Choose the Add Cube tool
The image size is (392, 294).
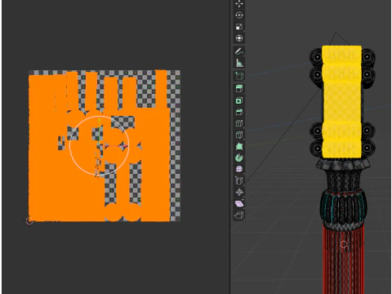pos(239,76)
